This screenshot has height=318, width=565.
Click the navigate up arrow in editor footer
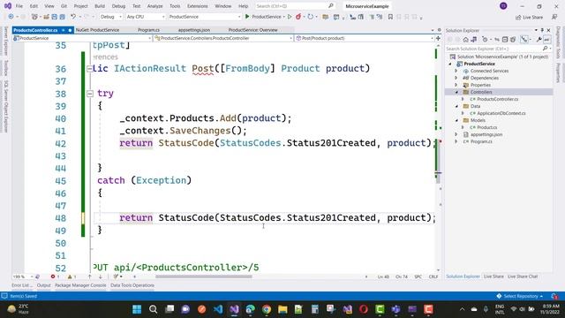pyautogui.click(x=90, y=276)
